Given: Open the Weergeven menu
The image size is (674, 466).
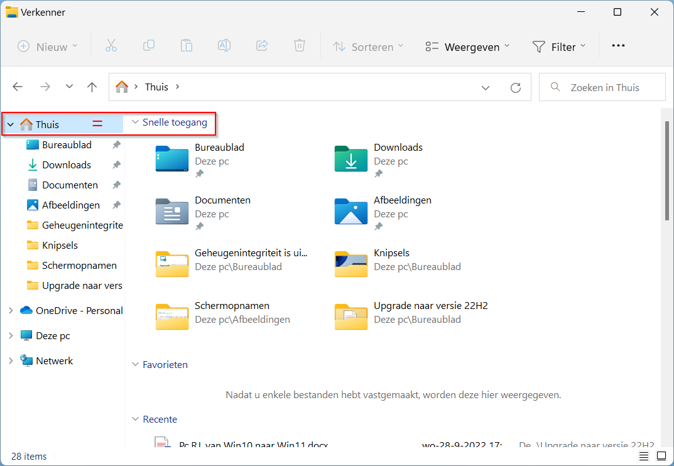Looking at the screenshot, I should (467, 46).
